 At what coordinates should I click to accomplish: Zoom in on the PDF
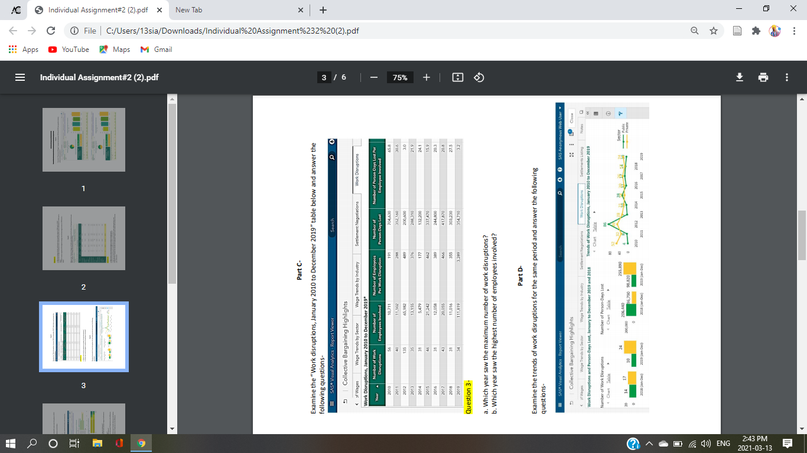point(427,77)
